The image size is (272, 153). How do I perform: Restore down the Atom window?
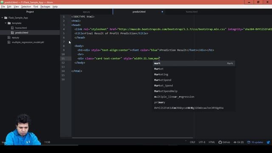click(x=258, y=2)
